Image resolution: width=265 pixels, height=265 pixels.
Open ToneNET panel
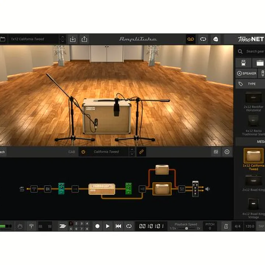(251, 39)
